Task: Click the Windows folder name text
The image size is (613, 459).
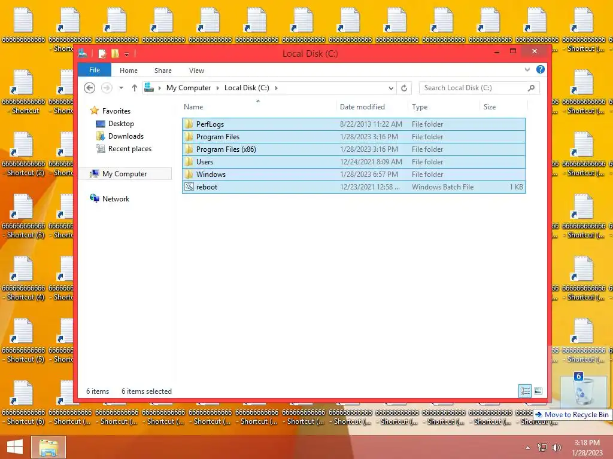Action: [211, 175]
